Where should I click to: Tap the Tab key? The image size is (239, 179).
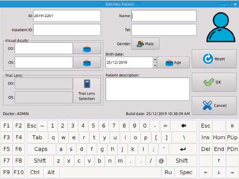pyautogui.click(x=37, y=138)
